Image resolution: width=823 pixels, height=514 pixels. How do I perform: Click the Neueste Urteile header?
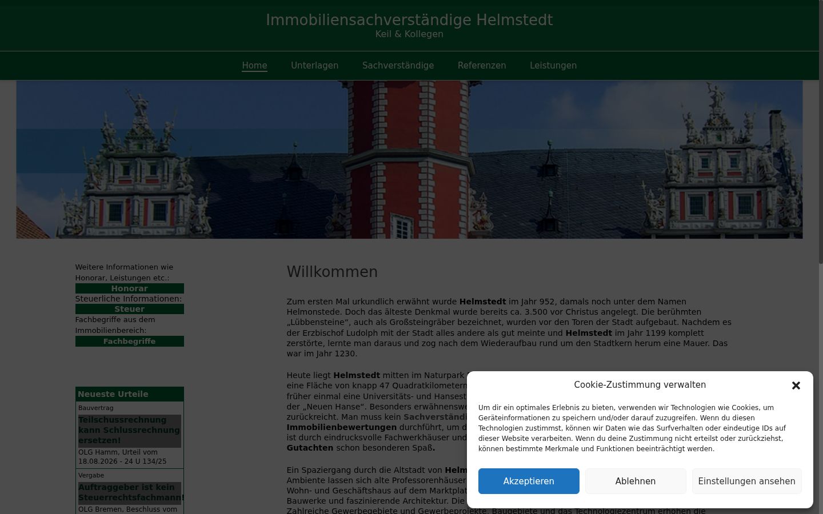(x=130, y=394)
